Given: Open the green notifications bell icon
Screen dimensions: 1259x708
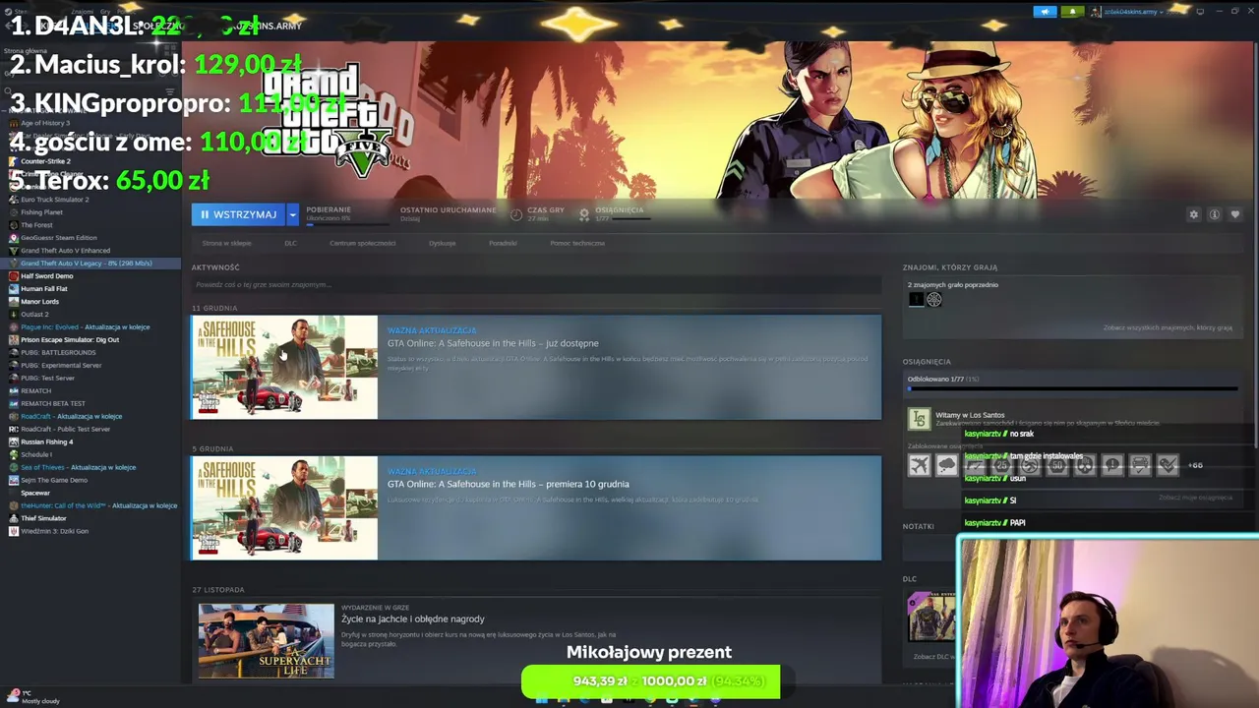Looking at the screenshot, I should [x=1072, y=12].
